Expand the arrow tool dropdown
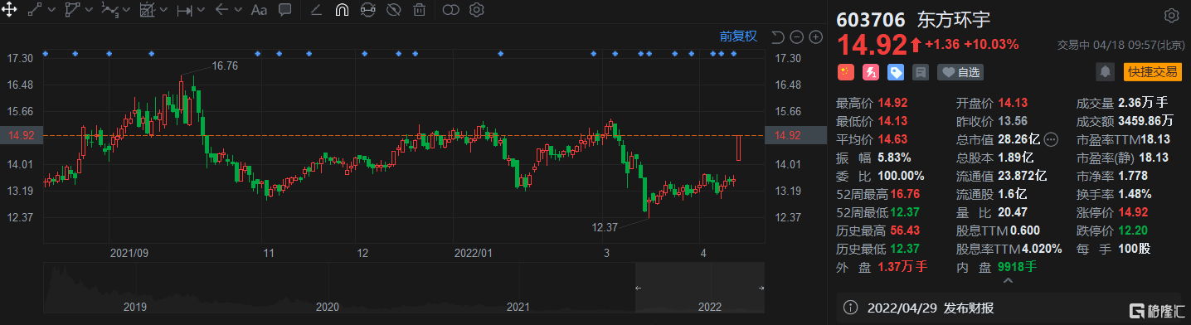The image size is (1191, 325). tap(237, 10)
